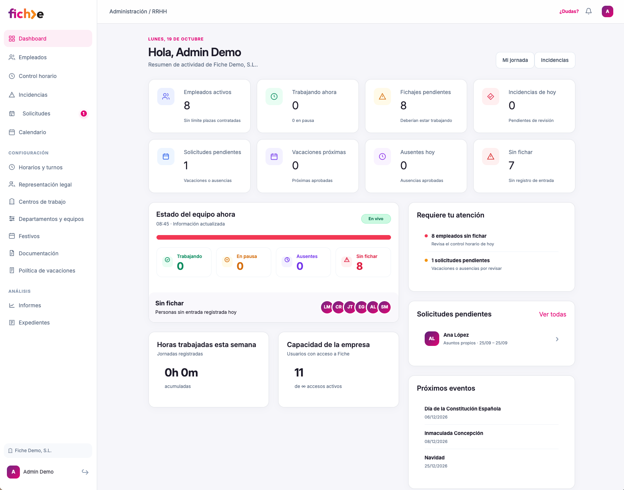
Task: Click the Sin fichar 8 status tile
Action: (x=363, y=262)
